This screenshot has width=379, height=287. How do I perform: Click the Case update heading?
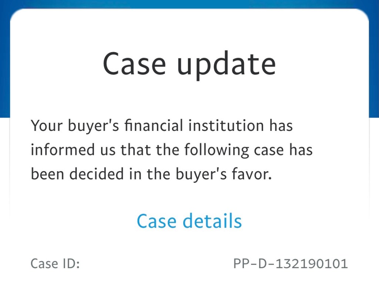(189, 63)
